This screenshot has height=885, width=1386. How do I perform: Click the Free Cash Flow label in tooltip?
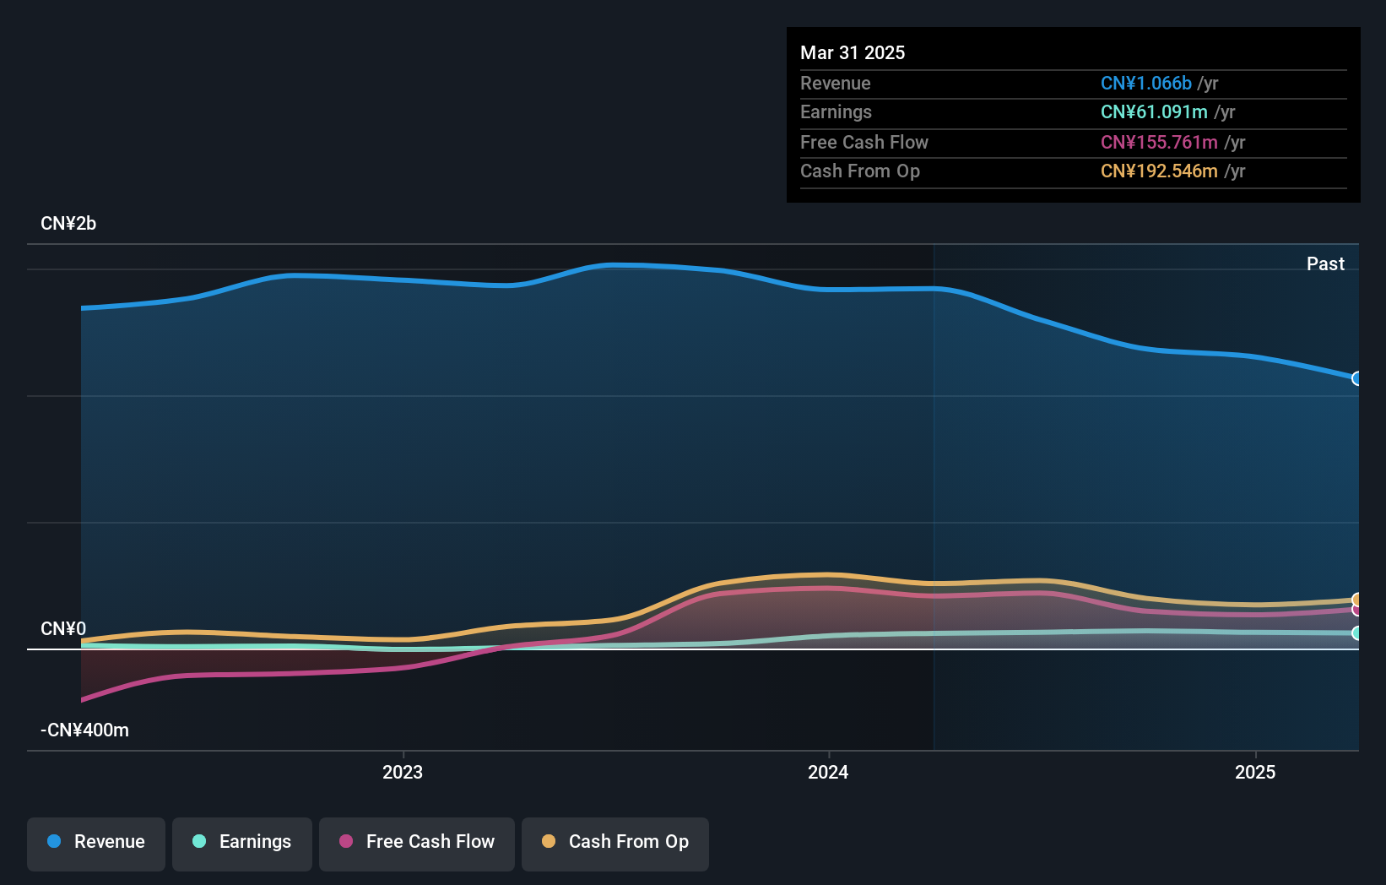pos(864,142)
